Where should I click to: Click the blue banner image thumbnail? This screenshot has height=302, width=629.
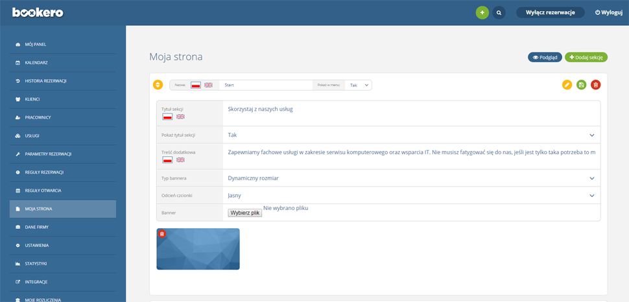[198, 249]
